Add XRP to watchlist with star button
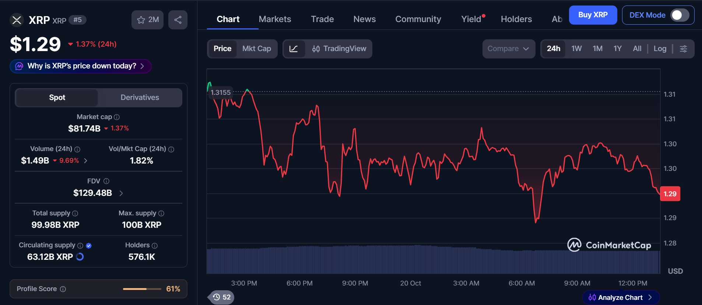 tap(147, 20)
